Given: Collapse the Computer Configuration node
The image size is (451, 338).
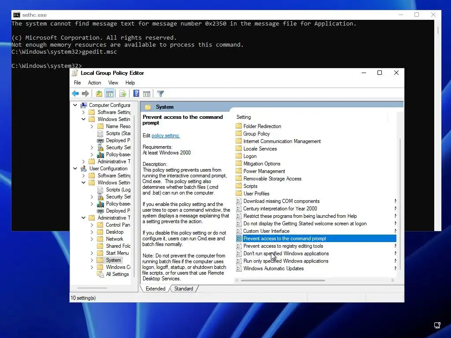Looking at the screenshot, I should click(x=75, y=105).
